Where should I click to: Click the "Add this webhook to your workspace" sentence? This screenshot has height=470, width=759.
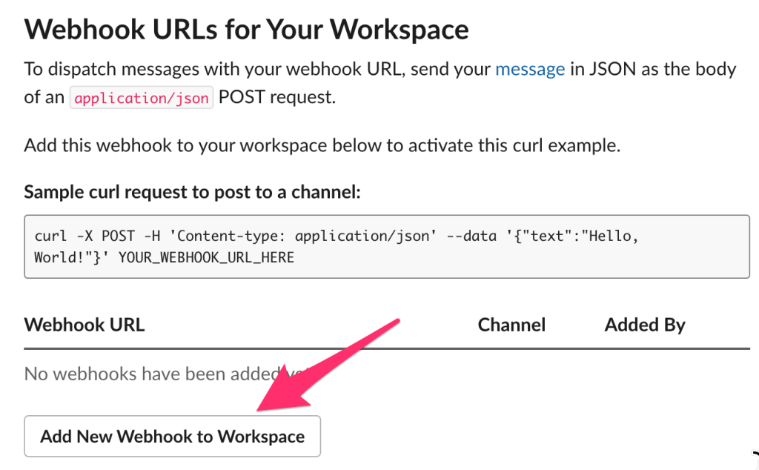point(322,145)
